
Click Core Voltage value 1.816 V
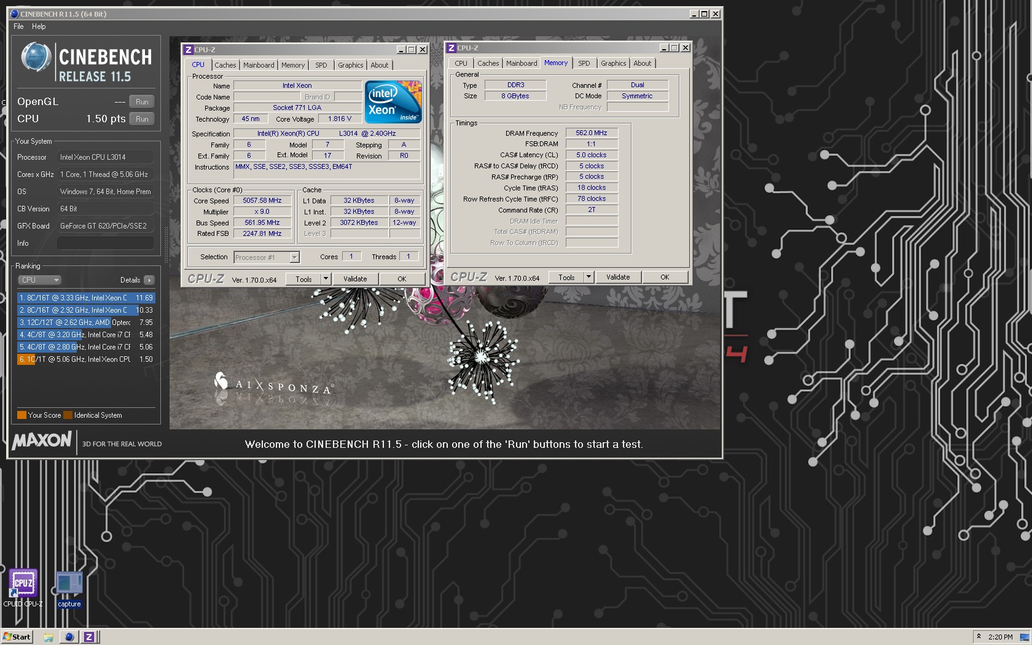point(340,119)
